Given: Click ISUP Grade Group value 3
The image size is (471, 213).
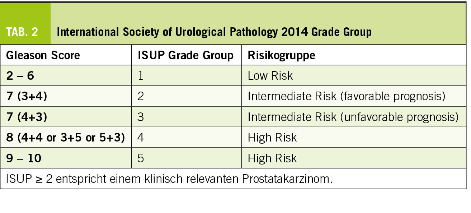Looking at the screenshot, I should click(x=141, y=117).
